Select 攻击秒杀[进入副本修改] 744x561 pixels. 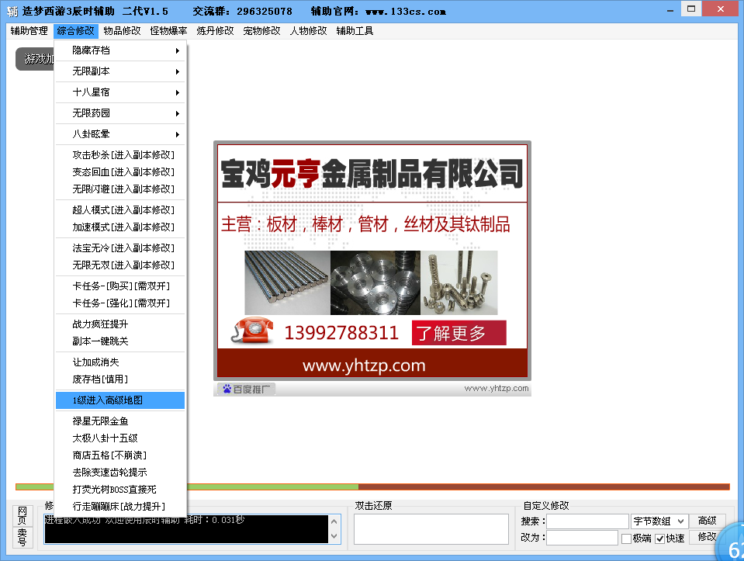tap(120, 154)
